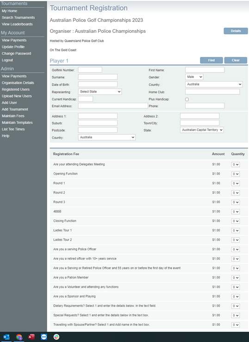Open Help in sidebar

pyautogui.click(x=6, y=136)
